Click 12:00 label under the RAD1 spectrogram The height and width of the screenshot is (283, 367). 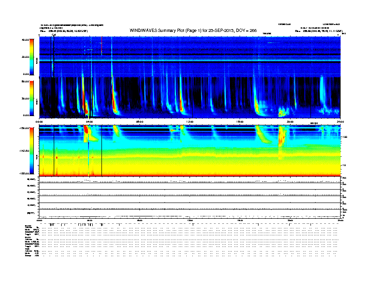(x=190, y=122)
